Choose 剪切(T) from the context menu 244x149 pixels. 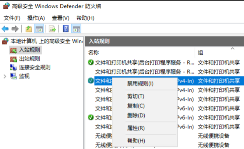(x=136, y=96)
